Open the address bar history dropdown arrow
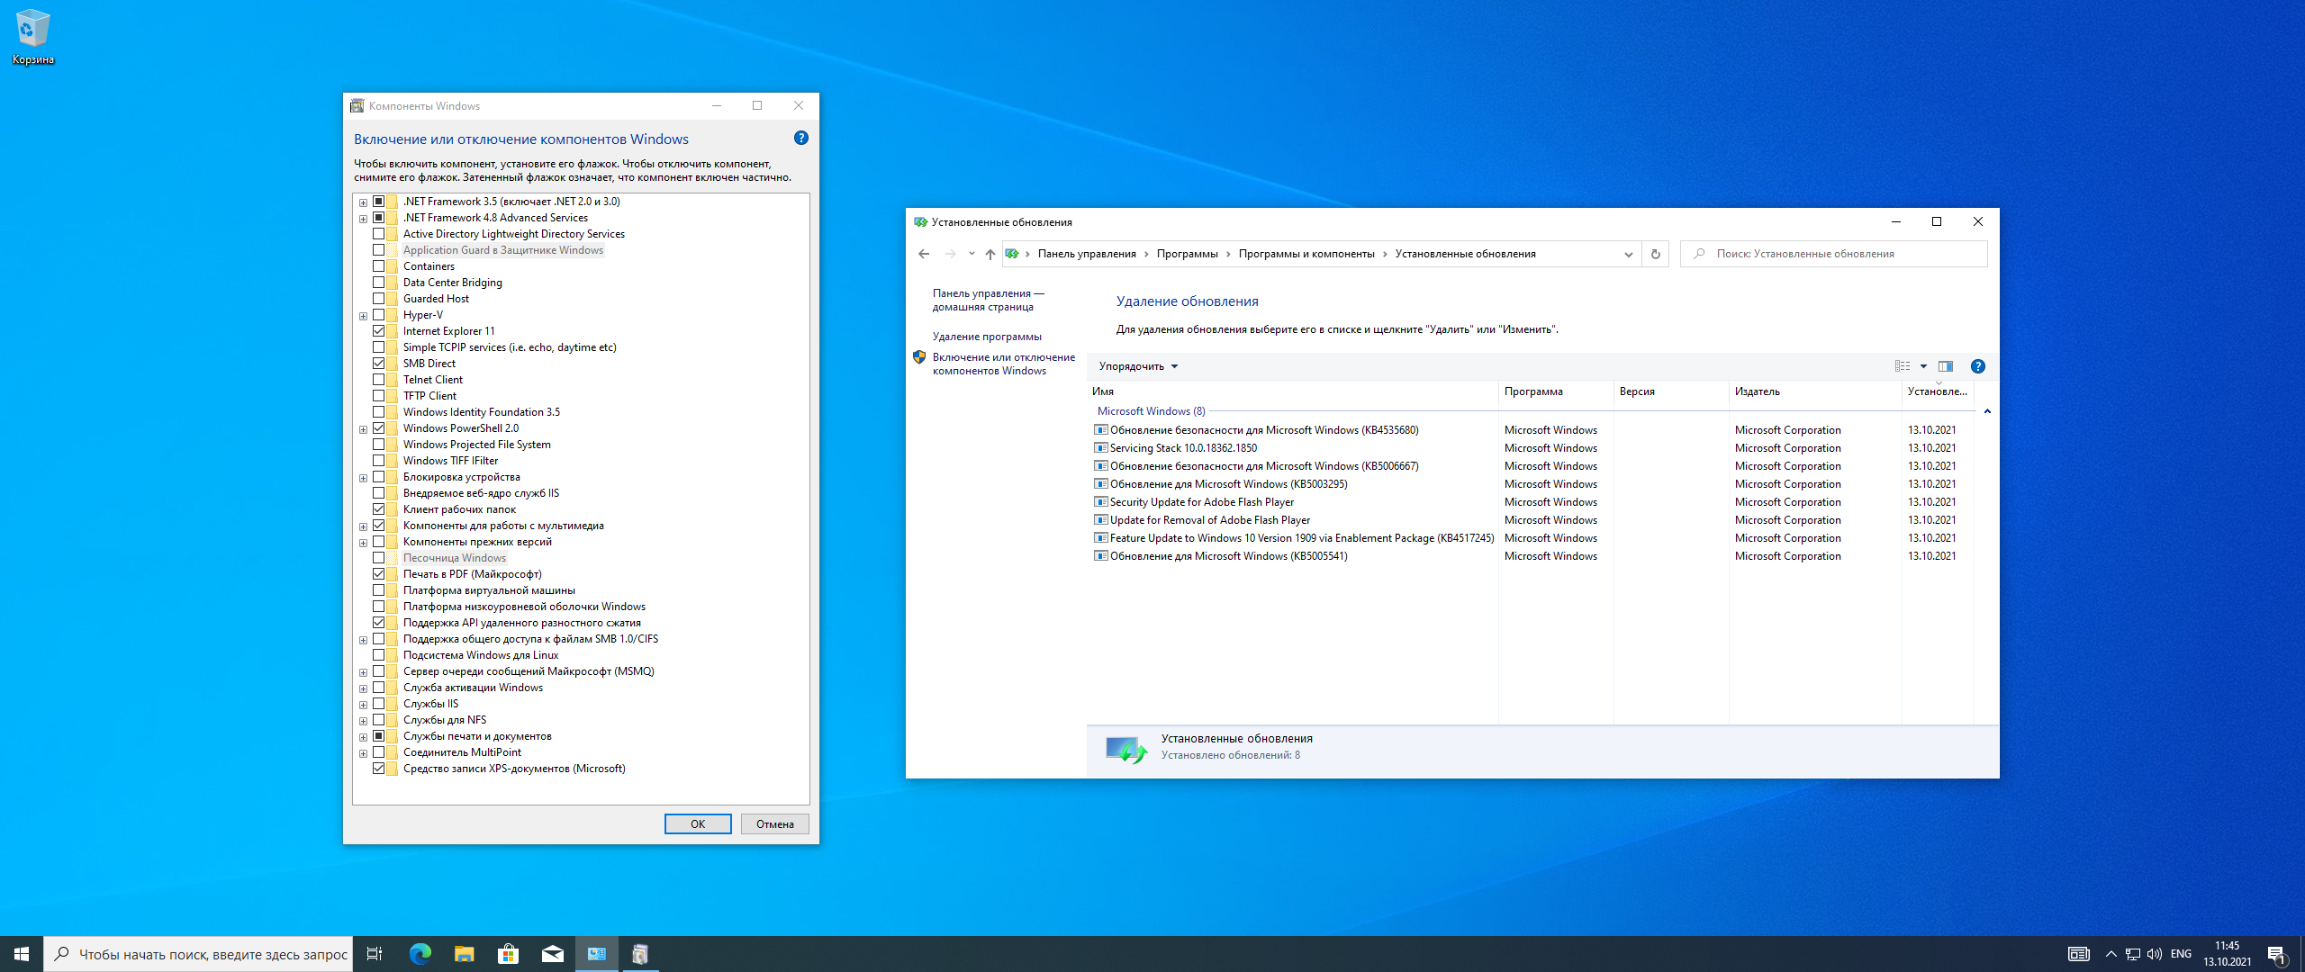Image resolution: width=2305 pixels, height=972 pixels. click(x=1628, y=254)
